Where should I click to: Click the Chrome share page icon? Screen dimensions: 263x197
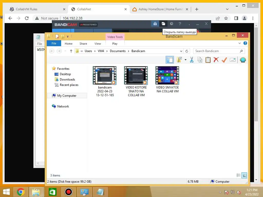tap(218, 18)
